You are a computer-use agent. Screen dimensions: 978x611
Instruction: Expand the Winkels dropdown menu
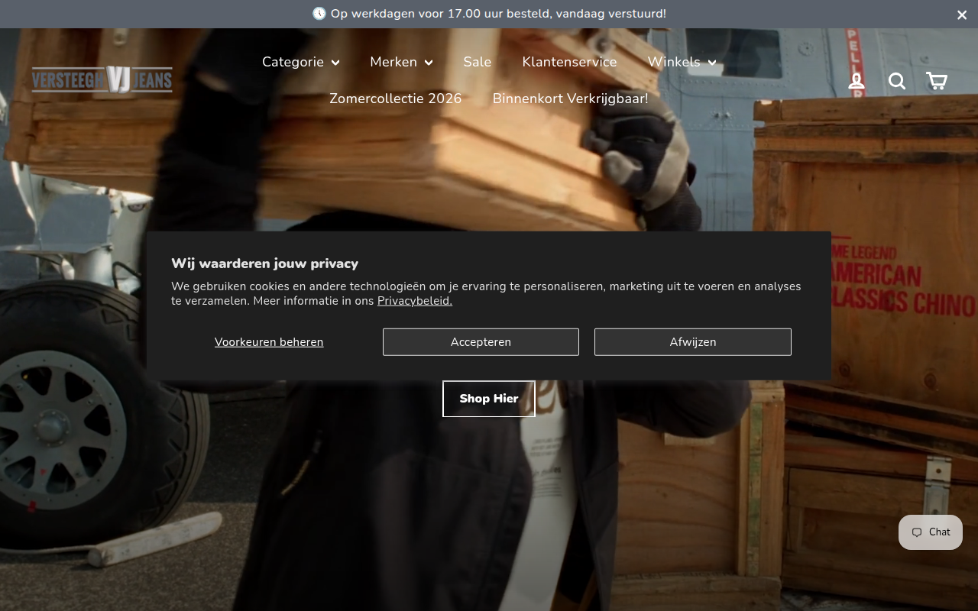pyautogui.click(x=682, y=62)
